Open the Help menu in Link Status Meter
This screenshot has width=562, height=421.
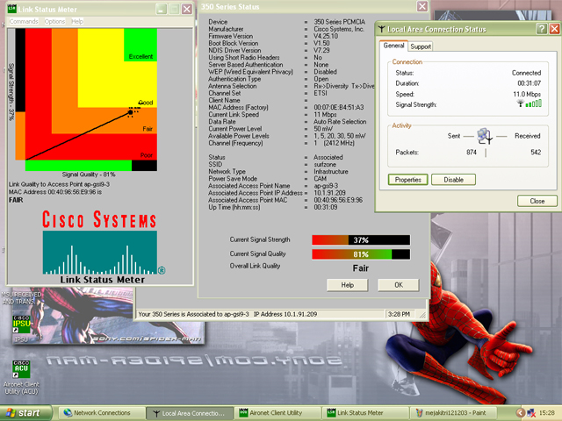pyautogui.click(x=77, y=20)
